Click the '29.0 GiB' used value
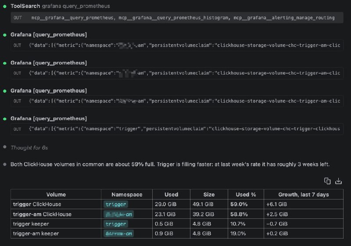This screenshot has width=351, height=246. point(165,204)
